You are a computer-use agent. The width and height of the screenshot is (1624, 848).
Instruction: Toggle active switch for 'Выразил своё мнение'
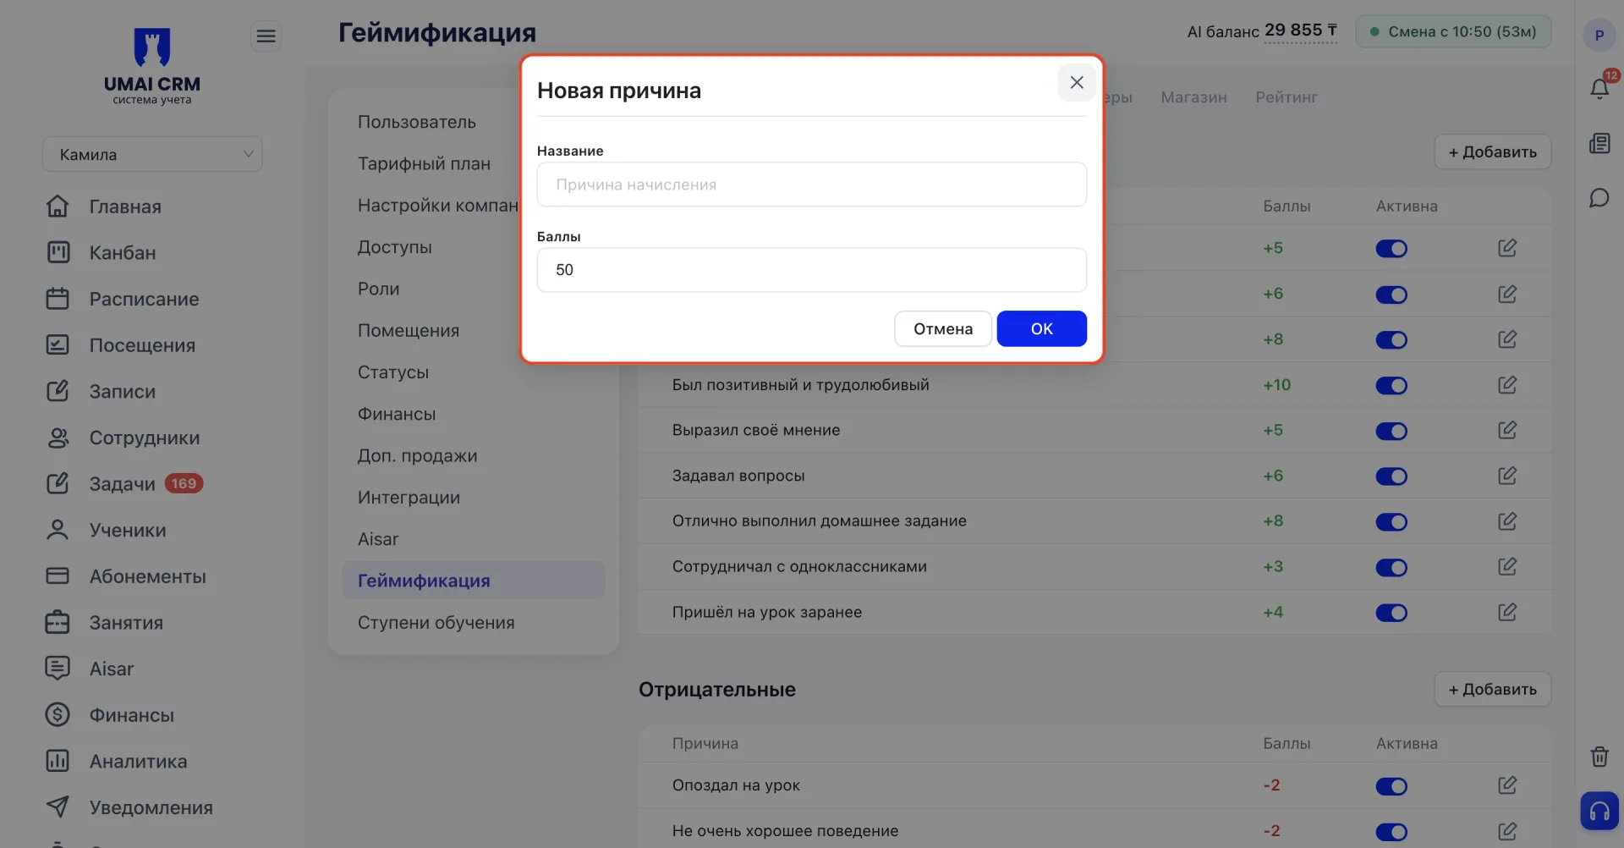click(1391, 431)
